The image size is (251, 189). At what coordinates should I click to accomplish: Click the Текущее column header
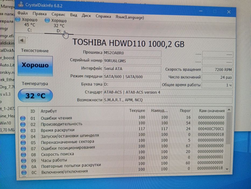pos(137,111)
